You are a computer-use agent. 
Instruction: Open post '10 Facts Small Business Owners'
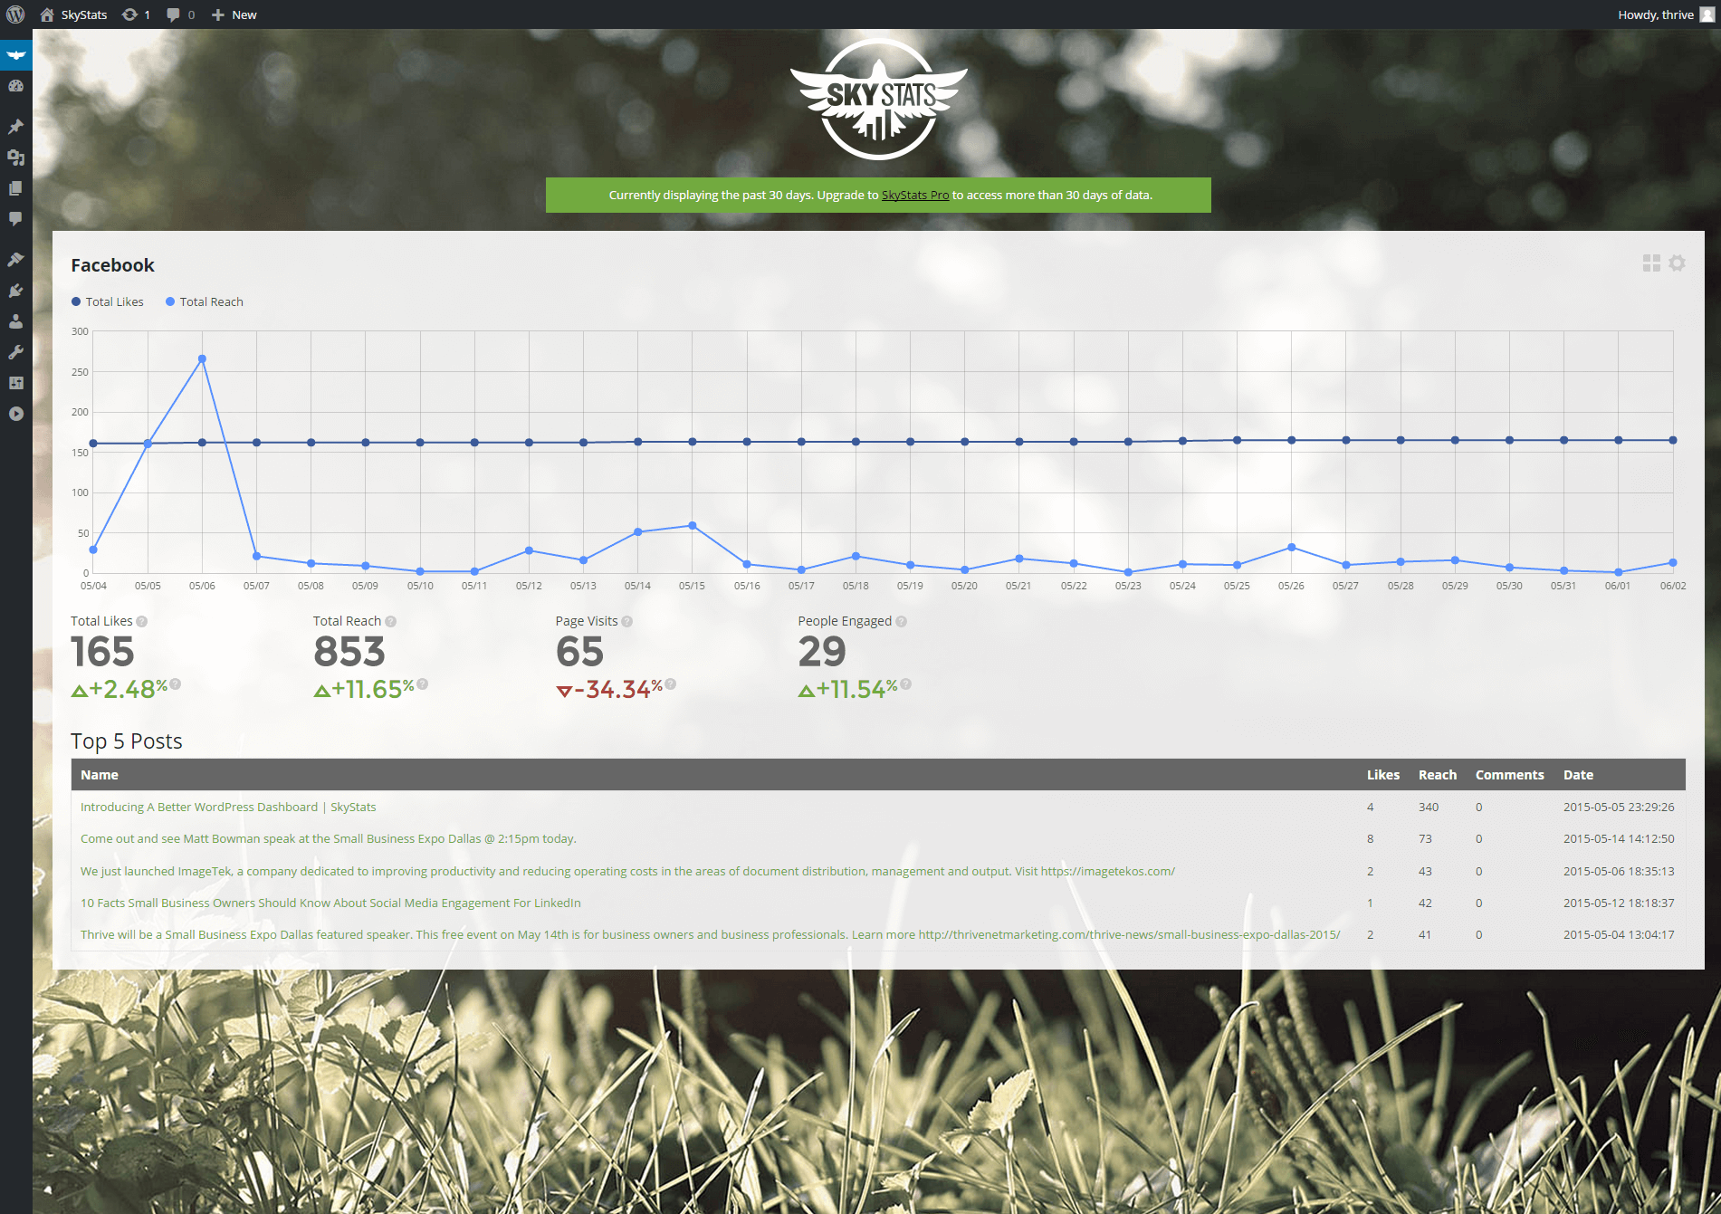330,903
